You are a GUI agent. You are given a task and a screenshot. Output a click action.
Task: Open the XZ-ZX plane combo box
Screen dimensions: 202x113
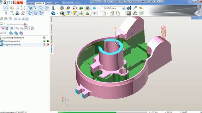113,8
